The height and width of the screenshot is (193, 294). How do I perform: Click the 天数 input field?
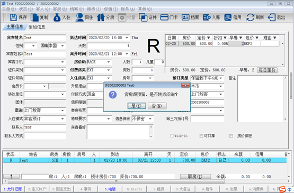click(109, 46)
